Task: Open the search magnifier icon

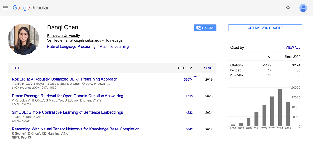Action: point(288,8)
